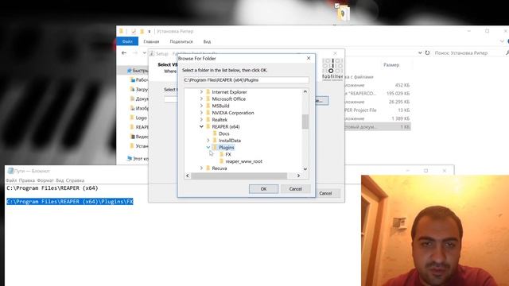Click the folder icon beside reaper_www_root

[x=221, y=160]
